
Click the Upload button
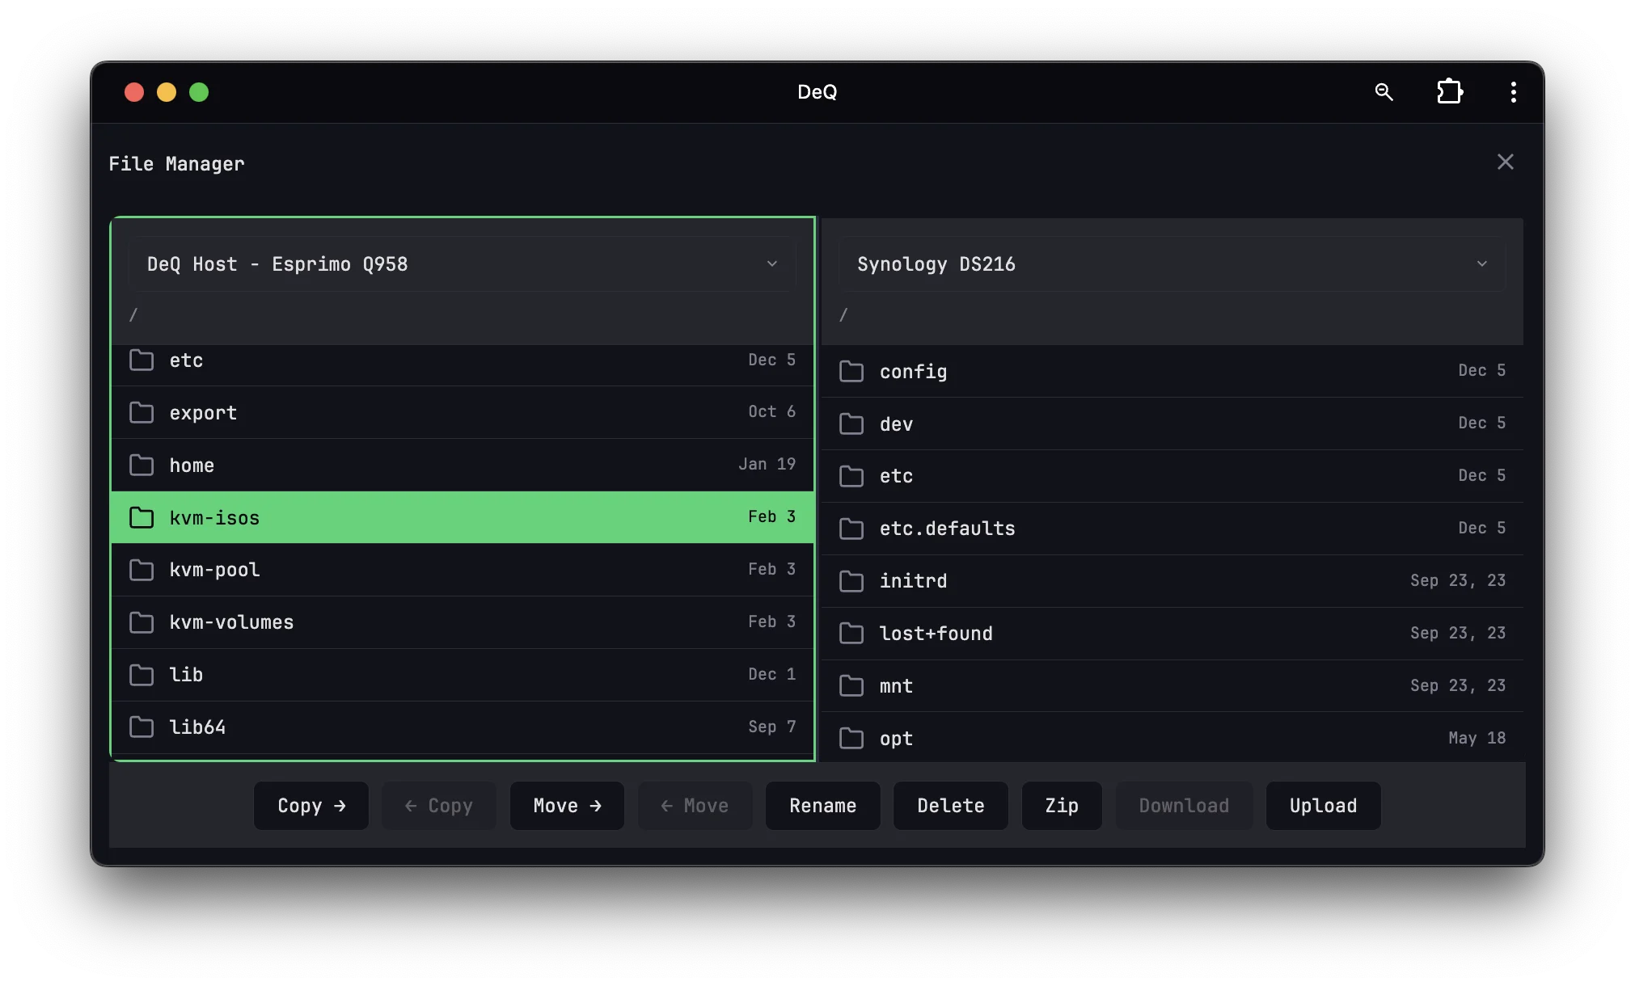coord(1323,806)
